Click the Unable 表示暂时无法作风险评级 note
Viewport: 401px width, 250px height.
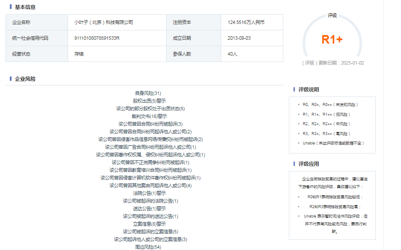click(336, 224)
